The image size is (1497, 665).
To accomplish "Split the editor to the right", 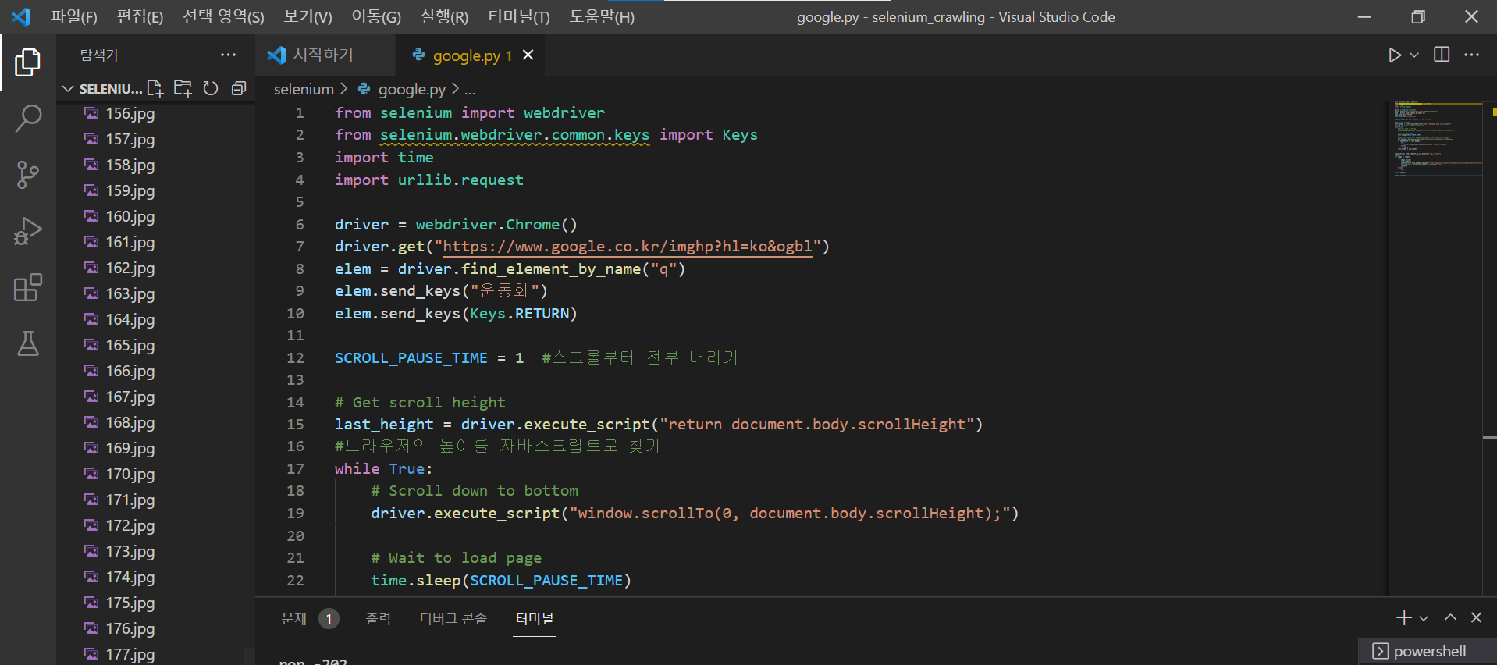I will coord(1442,55).
